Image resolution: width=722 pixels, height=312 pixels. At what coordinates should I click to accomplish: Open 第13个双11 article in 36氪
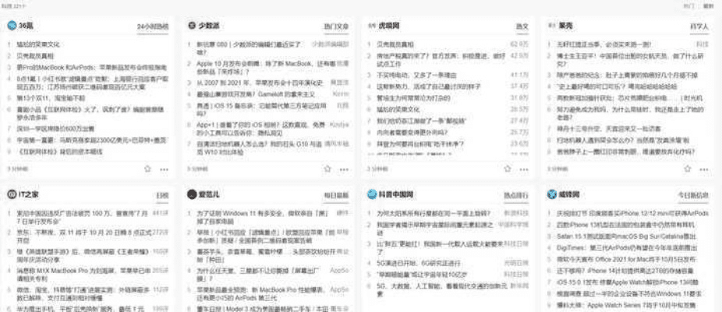click(51, 98)
